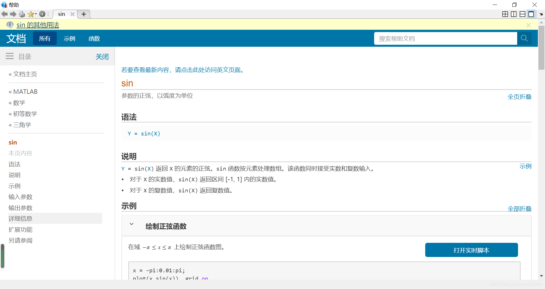Select the single-pane layout icon
The image size is (545, 289).
[x=531, y=14]
